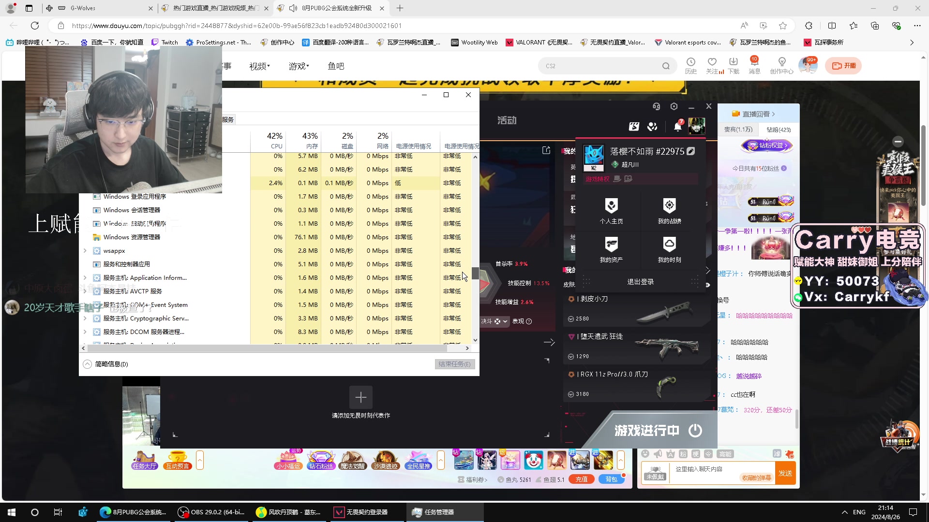Open the agents icon beside the bell
This screenshot has width=929, height=522.
click(652, 127)
